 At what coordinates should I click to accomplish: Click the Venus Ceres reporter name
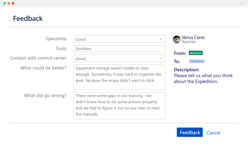point(193,38)
